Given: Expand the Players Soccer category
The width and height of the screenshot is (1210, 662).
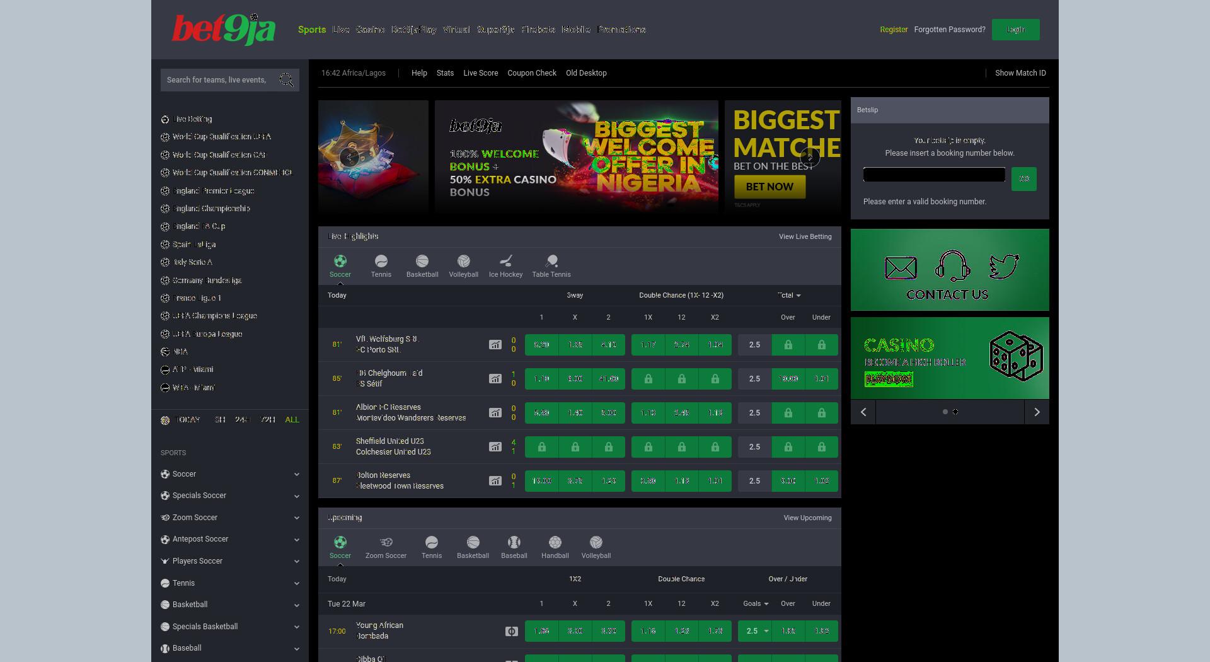Looking at the screenshot, I should (x=230, y=561).
